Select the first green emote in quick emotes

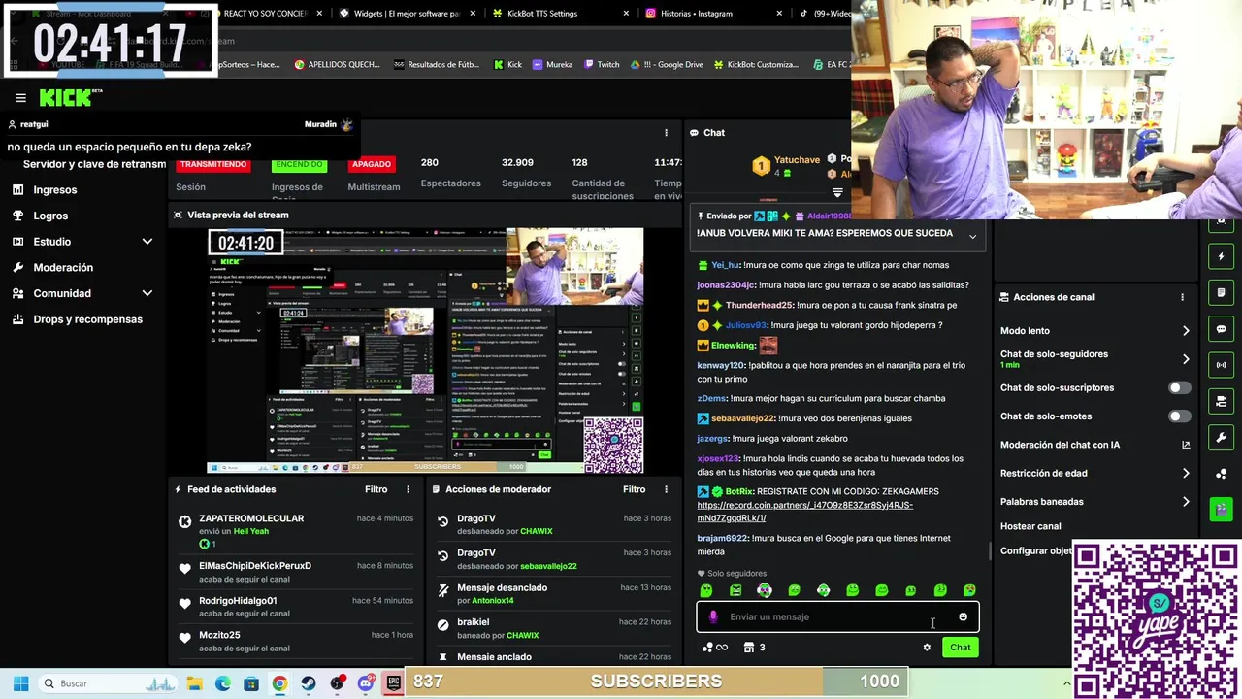pyautogui.click(x=706, y=590)
